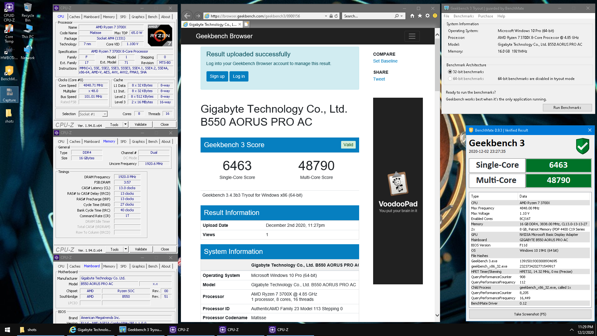The image size is (597, 336).
Task: Open the Network desktop icon
Action: (x=28, y=53)
